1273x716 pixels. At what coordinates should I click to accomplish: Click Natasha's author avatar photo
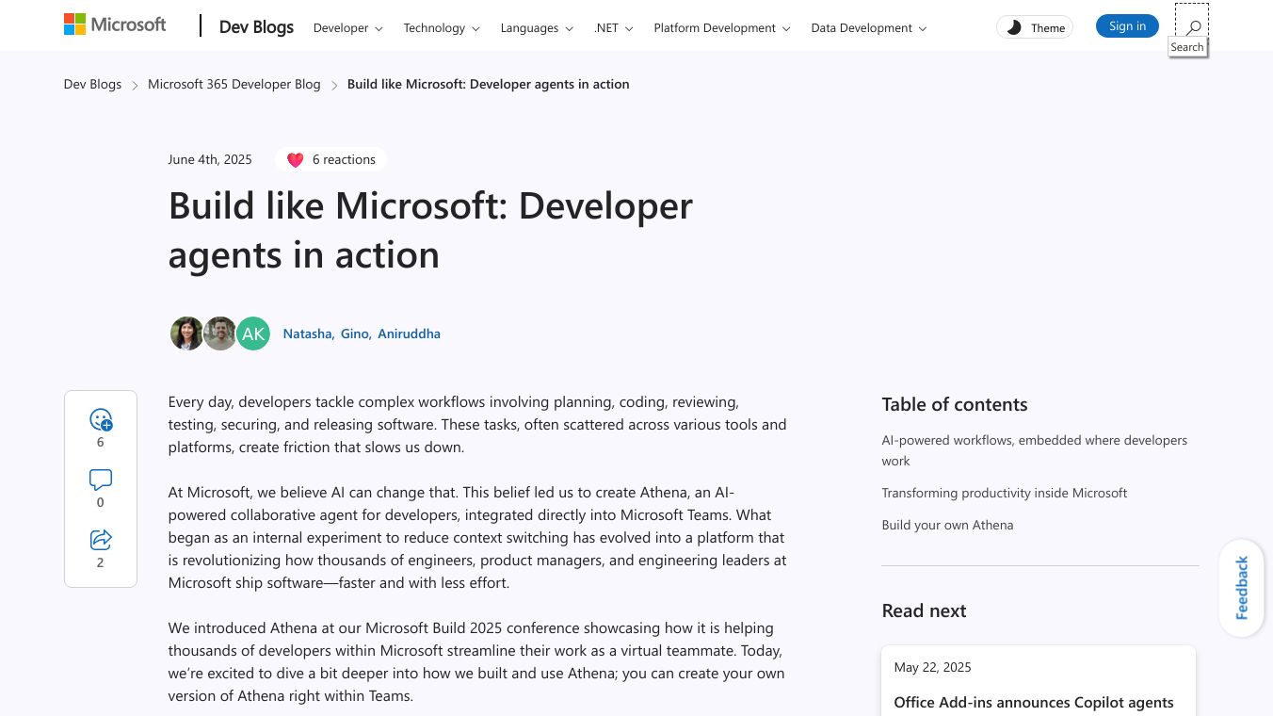point(186,334)
